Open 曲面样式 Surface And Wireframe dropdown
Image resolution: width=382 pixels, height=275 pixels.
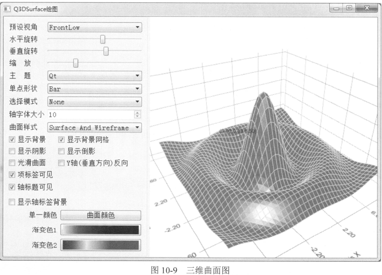(x=95, y=127)
